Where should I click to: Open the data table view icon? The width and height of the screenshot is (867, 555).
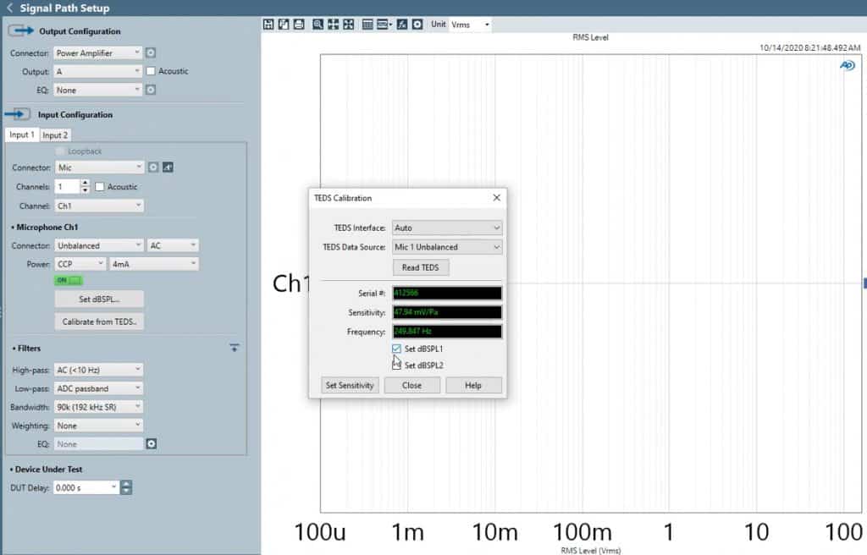pyautogui.click(x=367, y=25)
